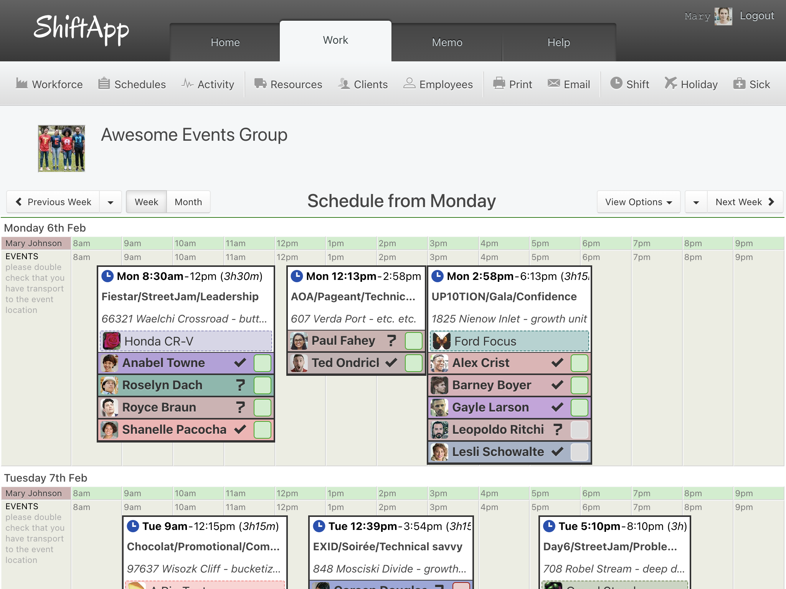Expand the View Options dropdown
This screenshot has height=589, width=786.
click(x=638, y=202)
